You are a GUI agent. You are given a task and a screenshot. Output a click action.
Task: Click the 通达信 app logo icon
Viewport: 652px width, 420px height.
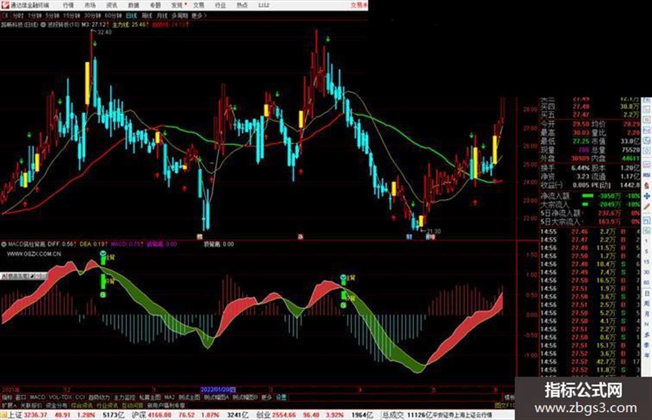pyautogui.click(x=6, y=5)
